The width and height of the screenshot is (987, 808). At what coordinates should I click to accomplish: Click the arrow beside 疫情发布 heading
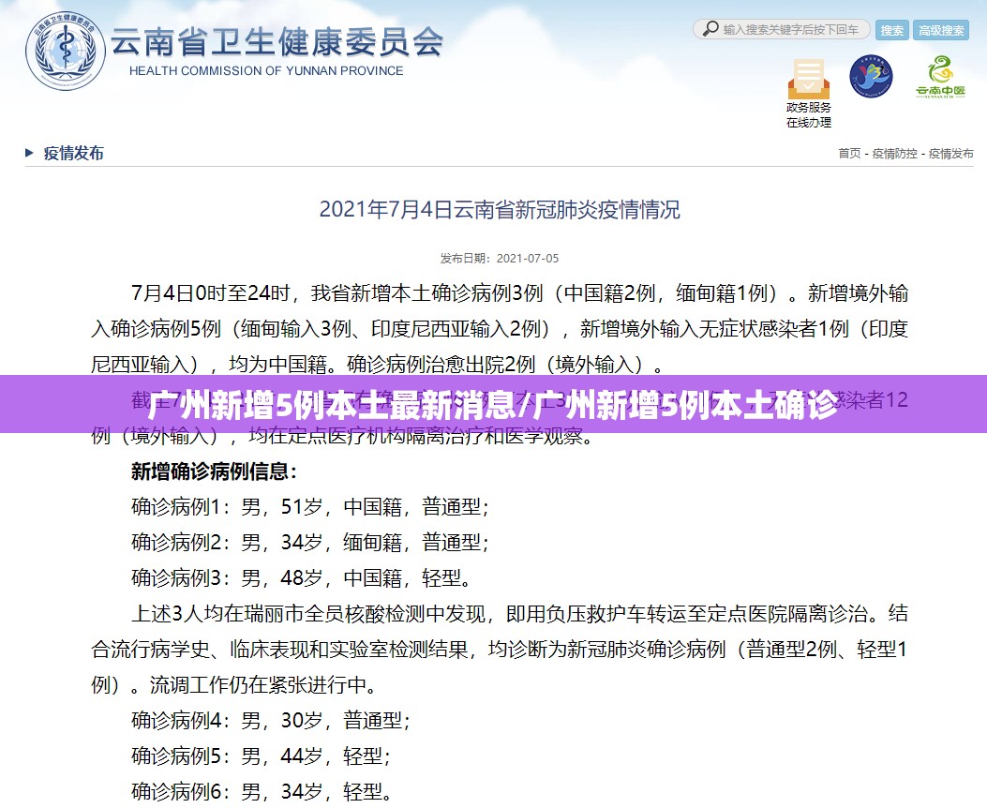tap(29, 153)
